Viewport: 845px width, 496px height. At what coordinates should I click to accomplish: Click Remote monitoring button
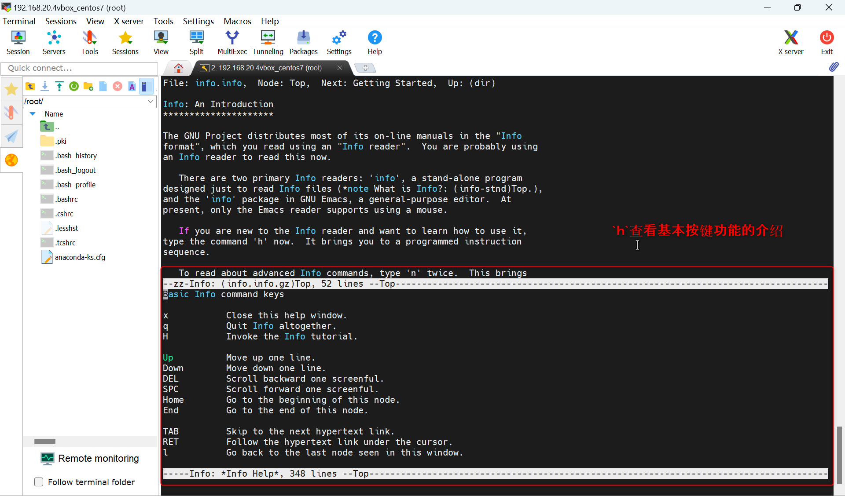coord(90,459)
